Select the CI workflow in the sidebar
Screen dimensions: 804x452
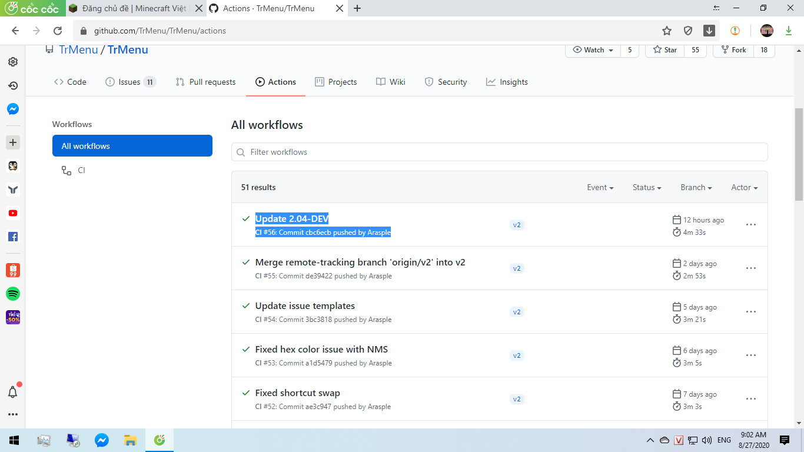81,170
